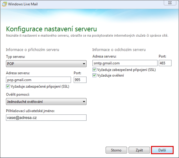The height and width of the screenshot is (158, 179).
Task: Click the incoming server address field pop.gmail.com
Action: (39, 80)
